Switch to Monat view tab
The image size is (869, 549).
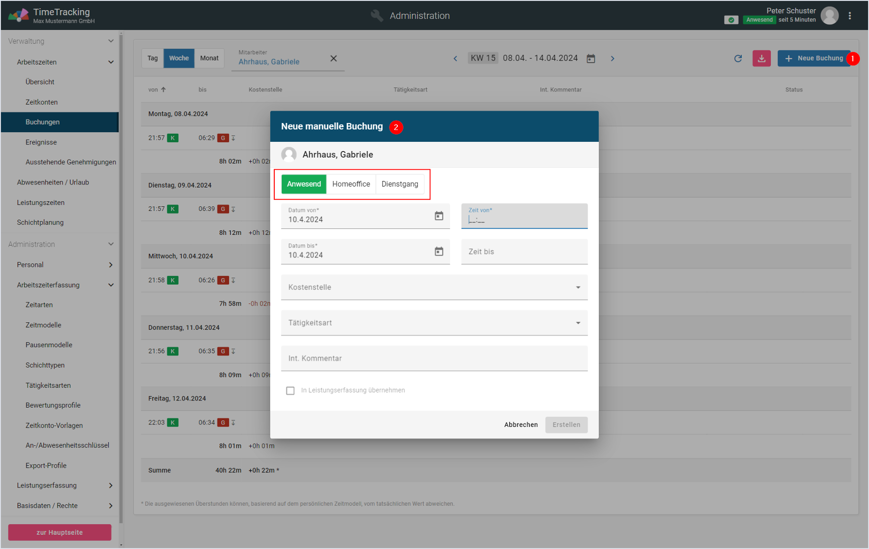pyautogui.click(x=209, y=58)
